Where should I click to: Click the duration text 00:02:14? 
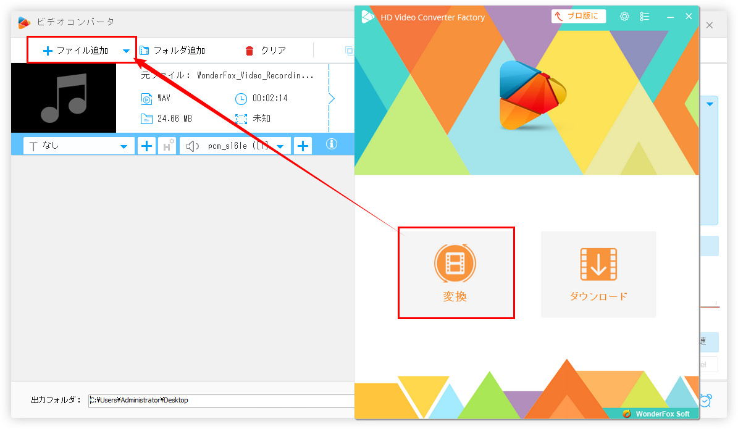click(x=270, y=98)
